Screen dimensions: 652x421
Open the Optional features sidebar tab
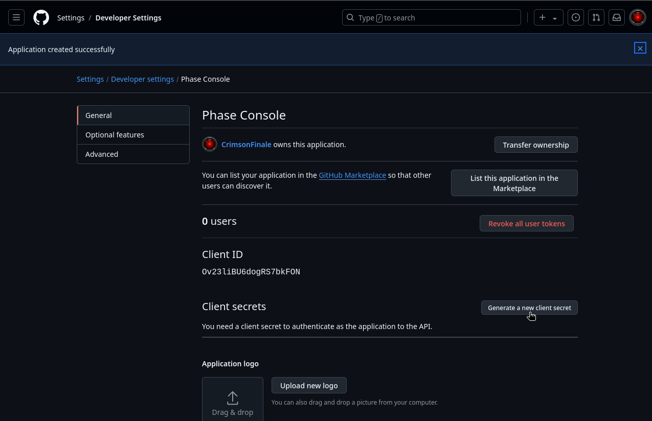pyautogui.click(x=133, y=135)
